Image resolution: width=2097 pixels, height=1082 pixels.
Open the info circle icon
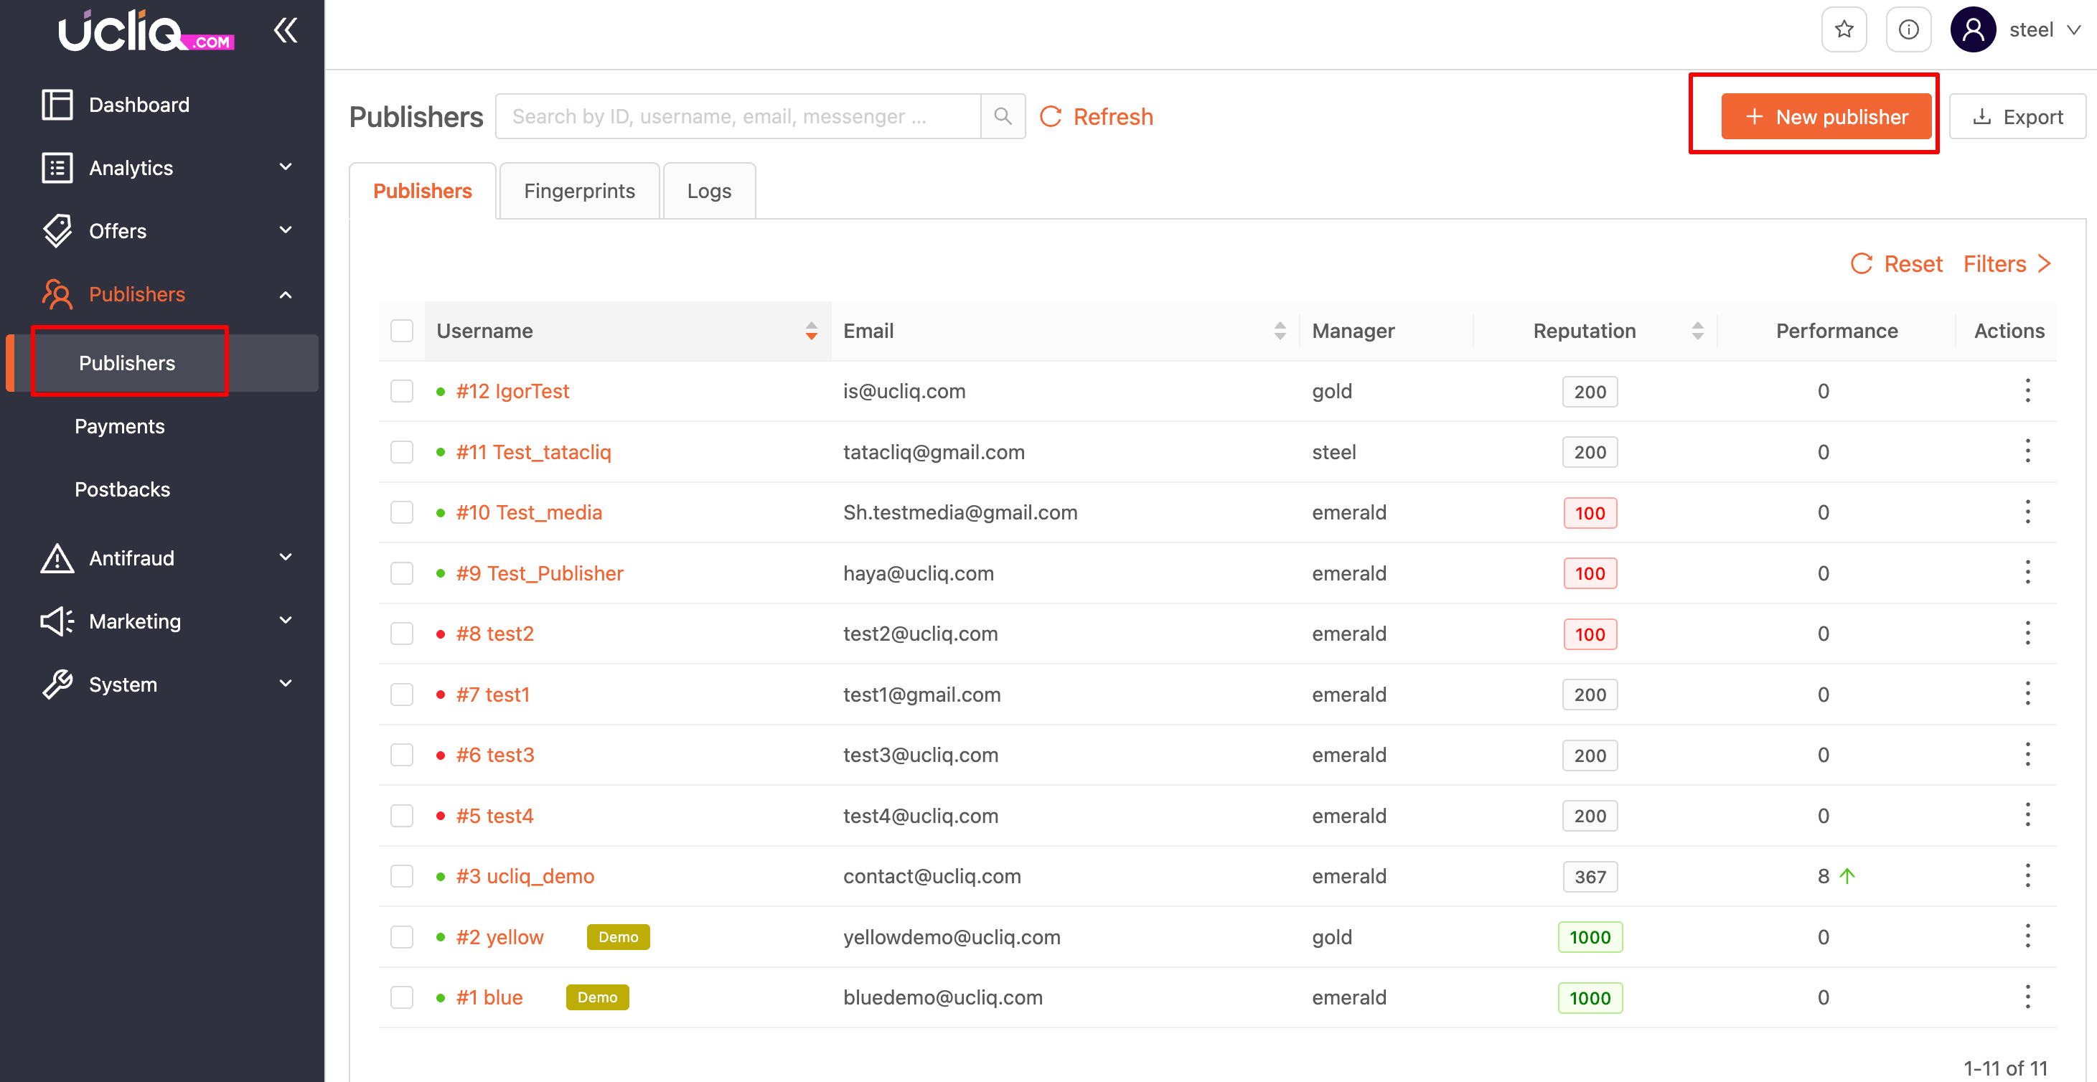coord(1908,30)
